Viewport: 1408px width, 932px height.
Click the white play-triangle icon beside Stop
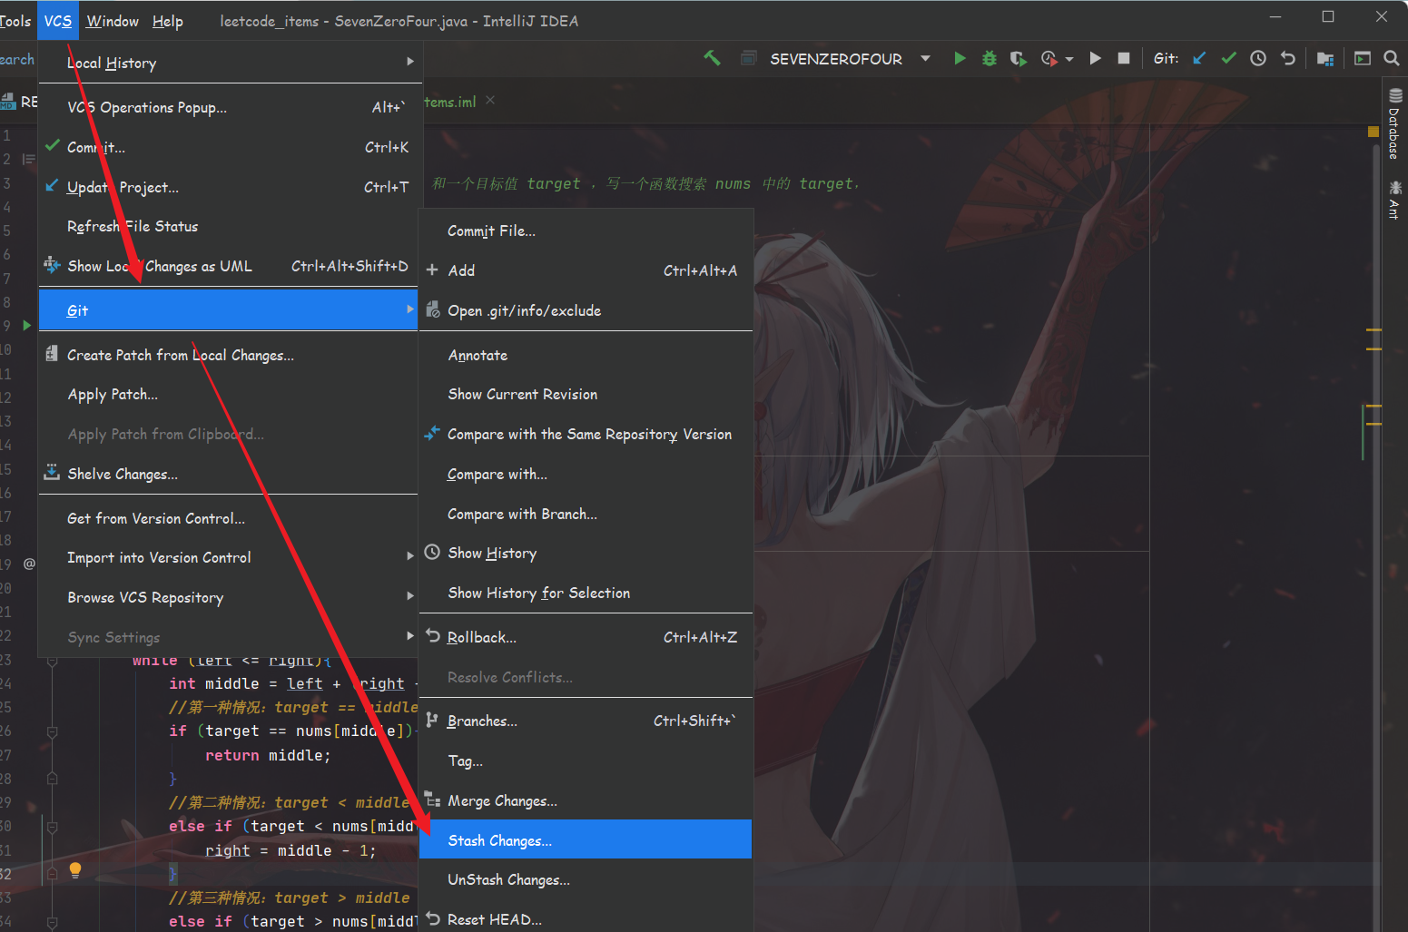pyautogui.click(x=1096, y=58)
